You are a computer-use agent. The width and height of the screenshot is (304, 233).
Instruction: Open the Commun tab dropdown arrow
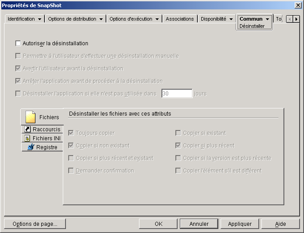pyautogui.click(x=267, y=19)
